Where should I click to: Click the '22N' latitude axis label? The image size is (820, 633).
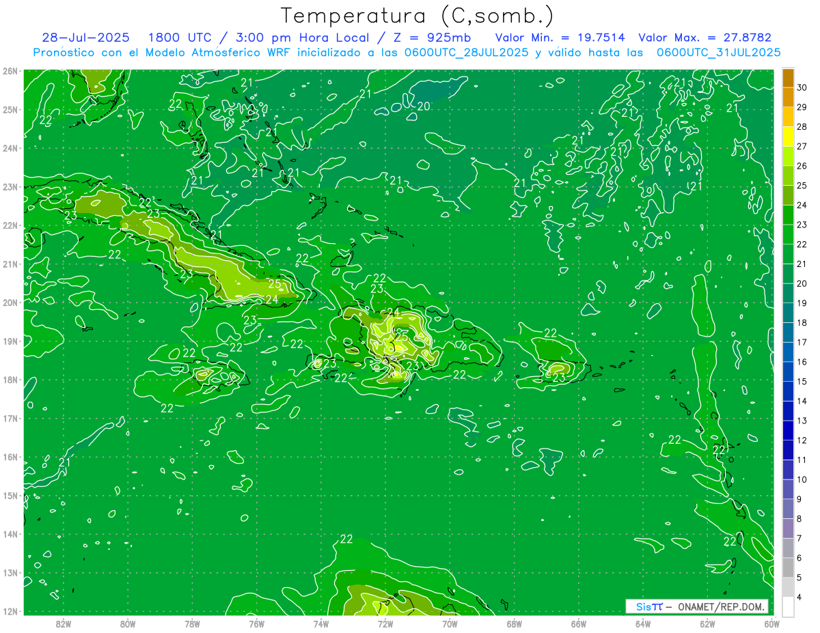tap(10, 225)
